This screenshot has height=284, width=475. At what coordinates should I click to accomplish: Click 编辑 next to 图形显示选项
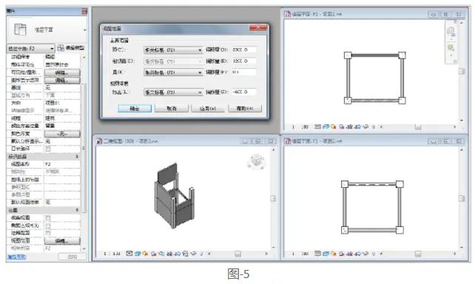[62, 80]
